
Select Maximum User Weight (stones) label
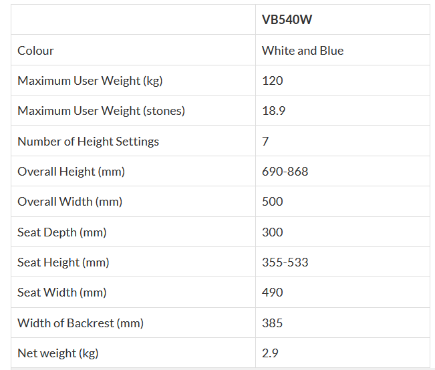point(101,111)
